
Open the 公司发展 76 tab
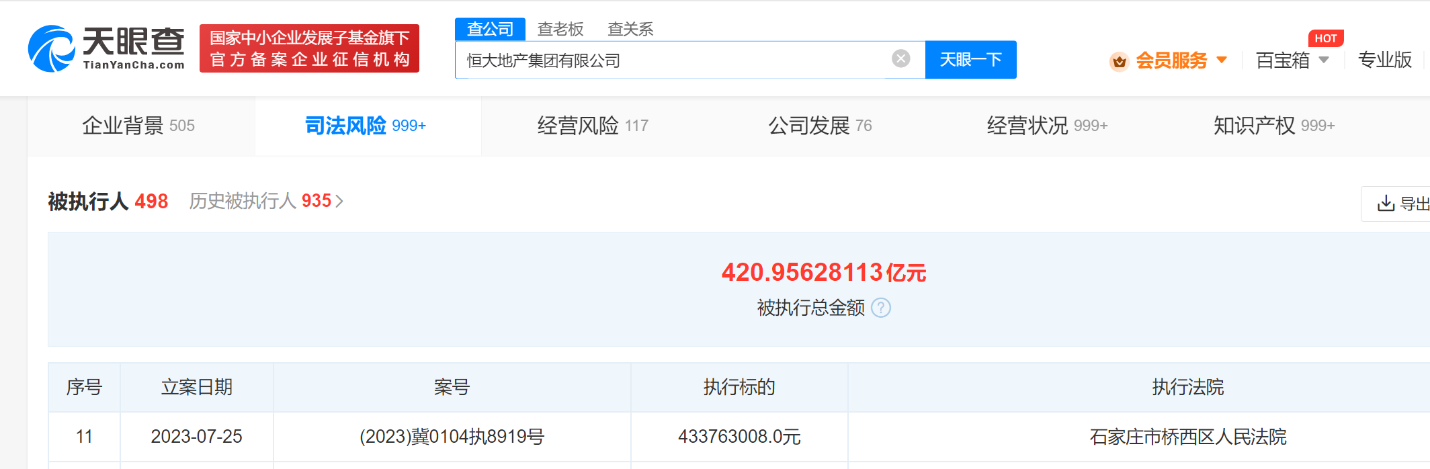(820, 126)
